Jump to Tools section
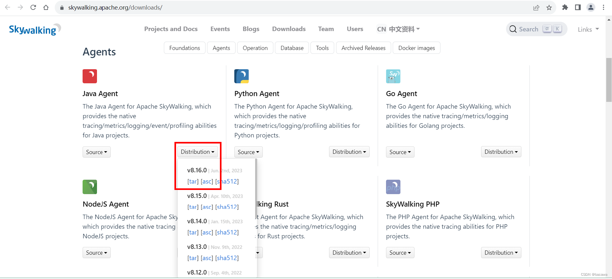The height and width of the screenshot is (279, 612). click(x=322, y=48)
